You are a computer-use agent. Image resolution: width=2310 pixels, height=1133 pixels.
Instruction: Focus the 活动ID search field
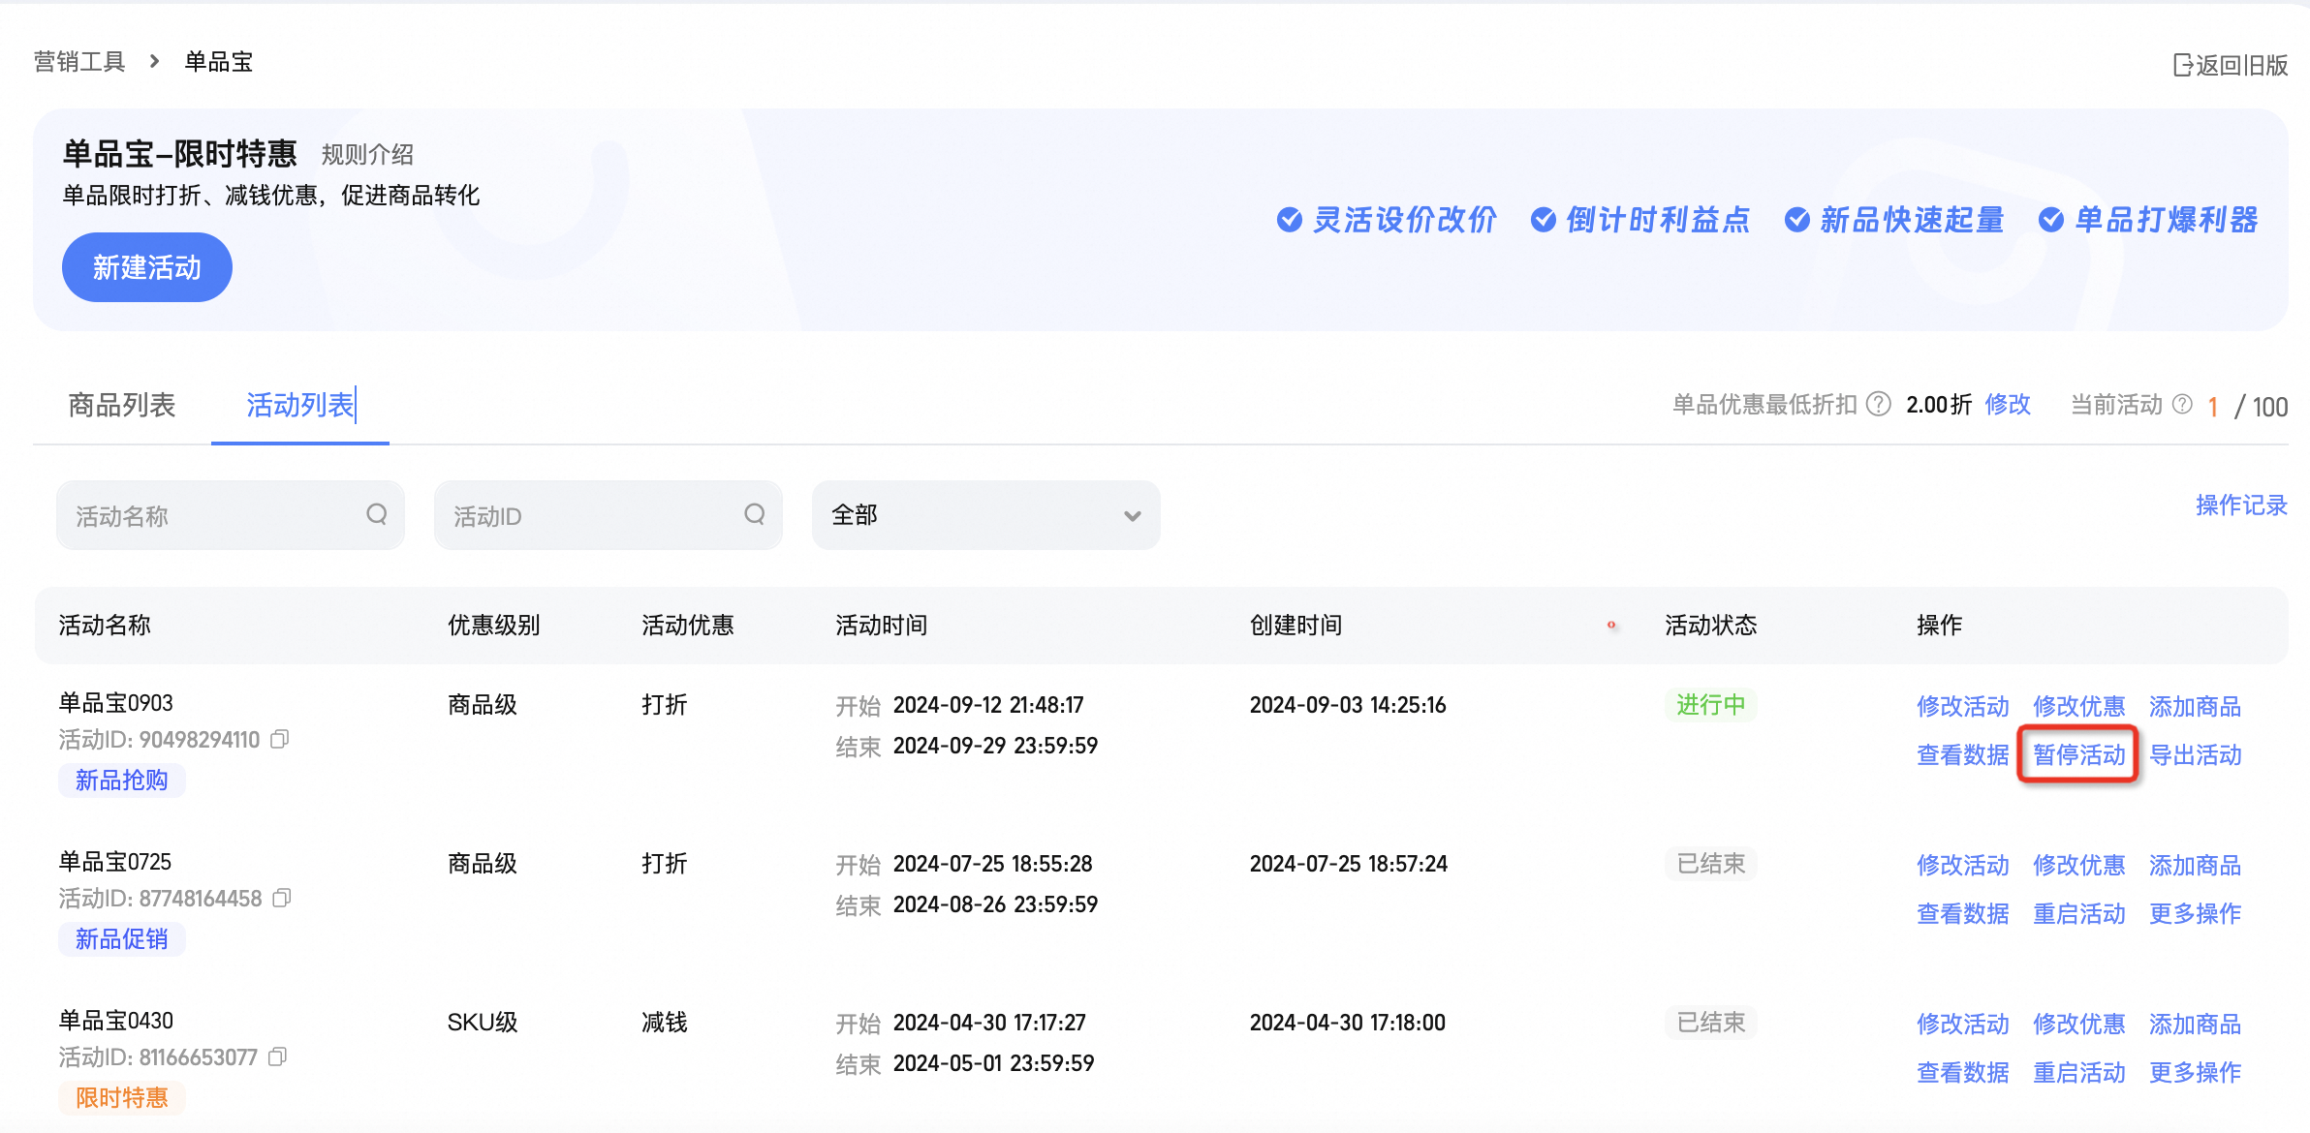[x=609, y=515]
